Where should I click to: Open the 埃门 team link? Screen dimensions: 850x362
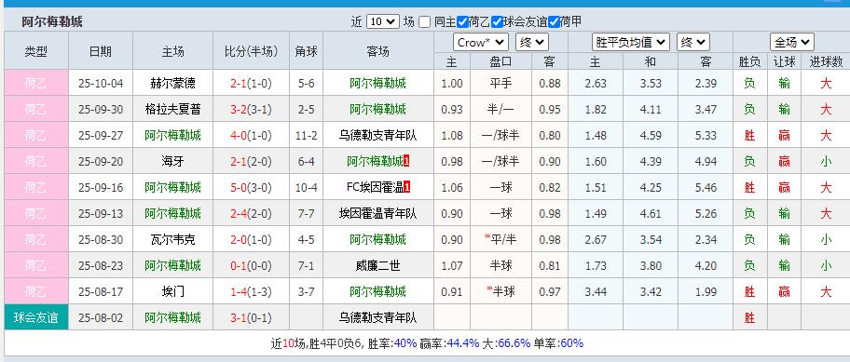click(x=173, y=291)
